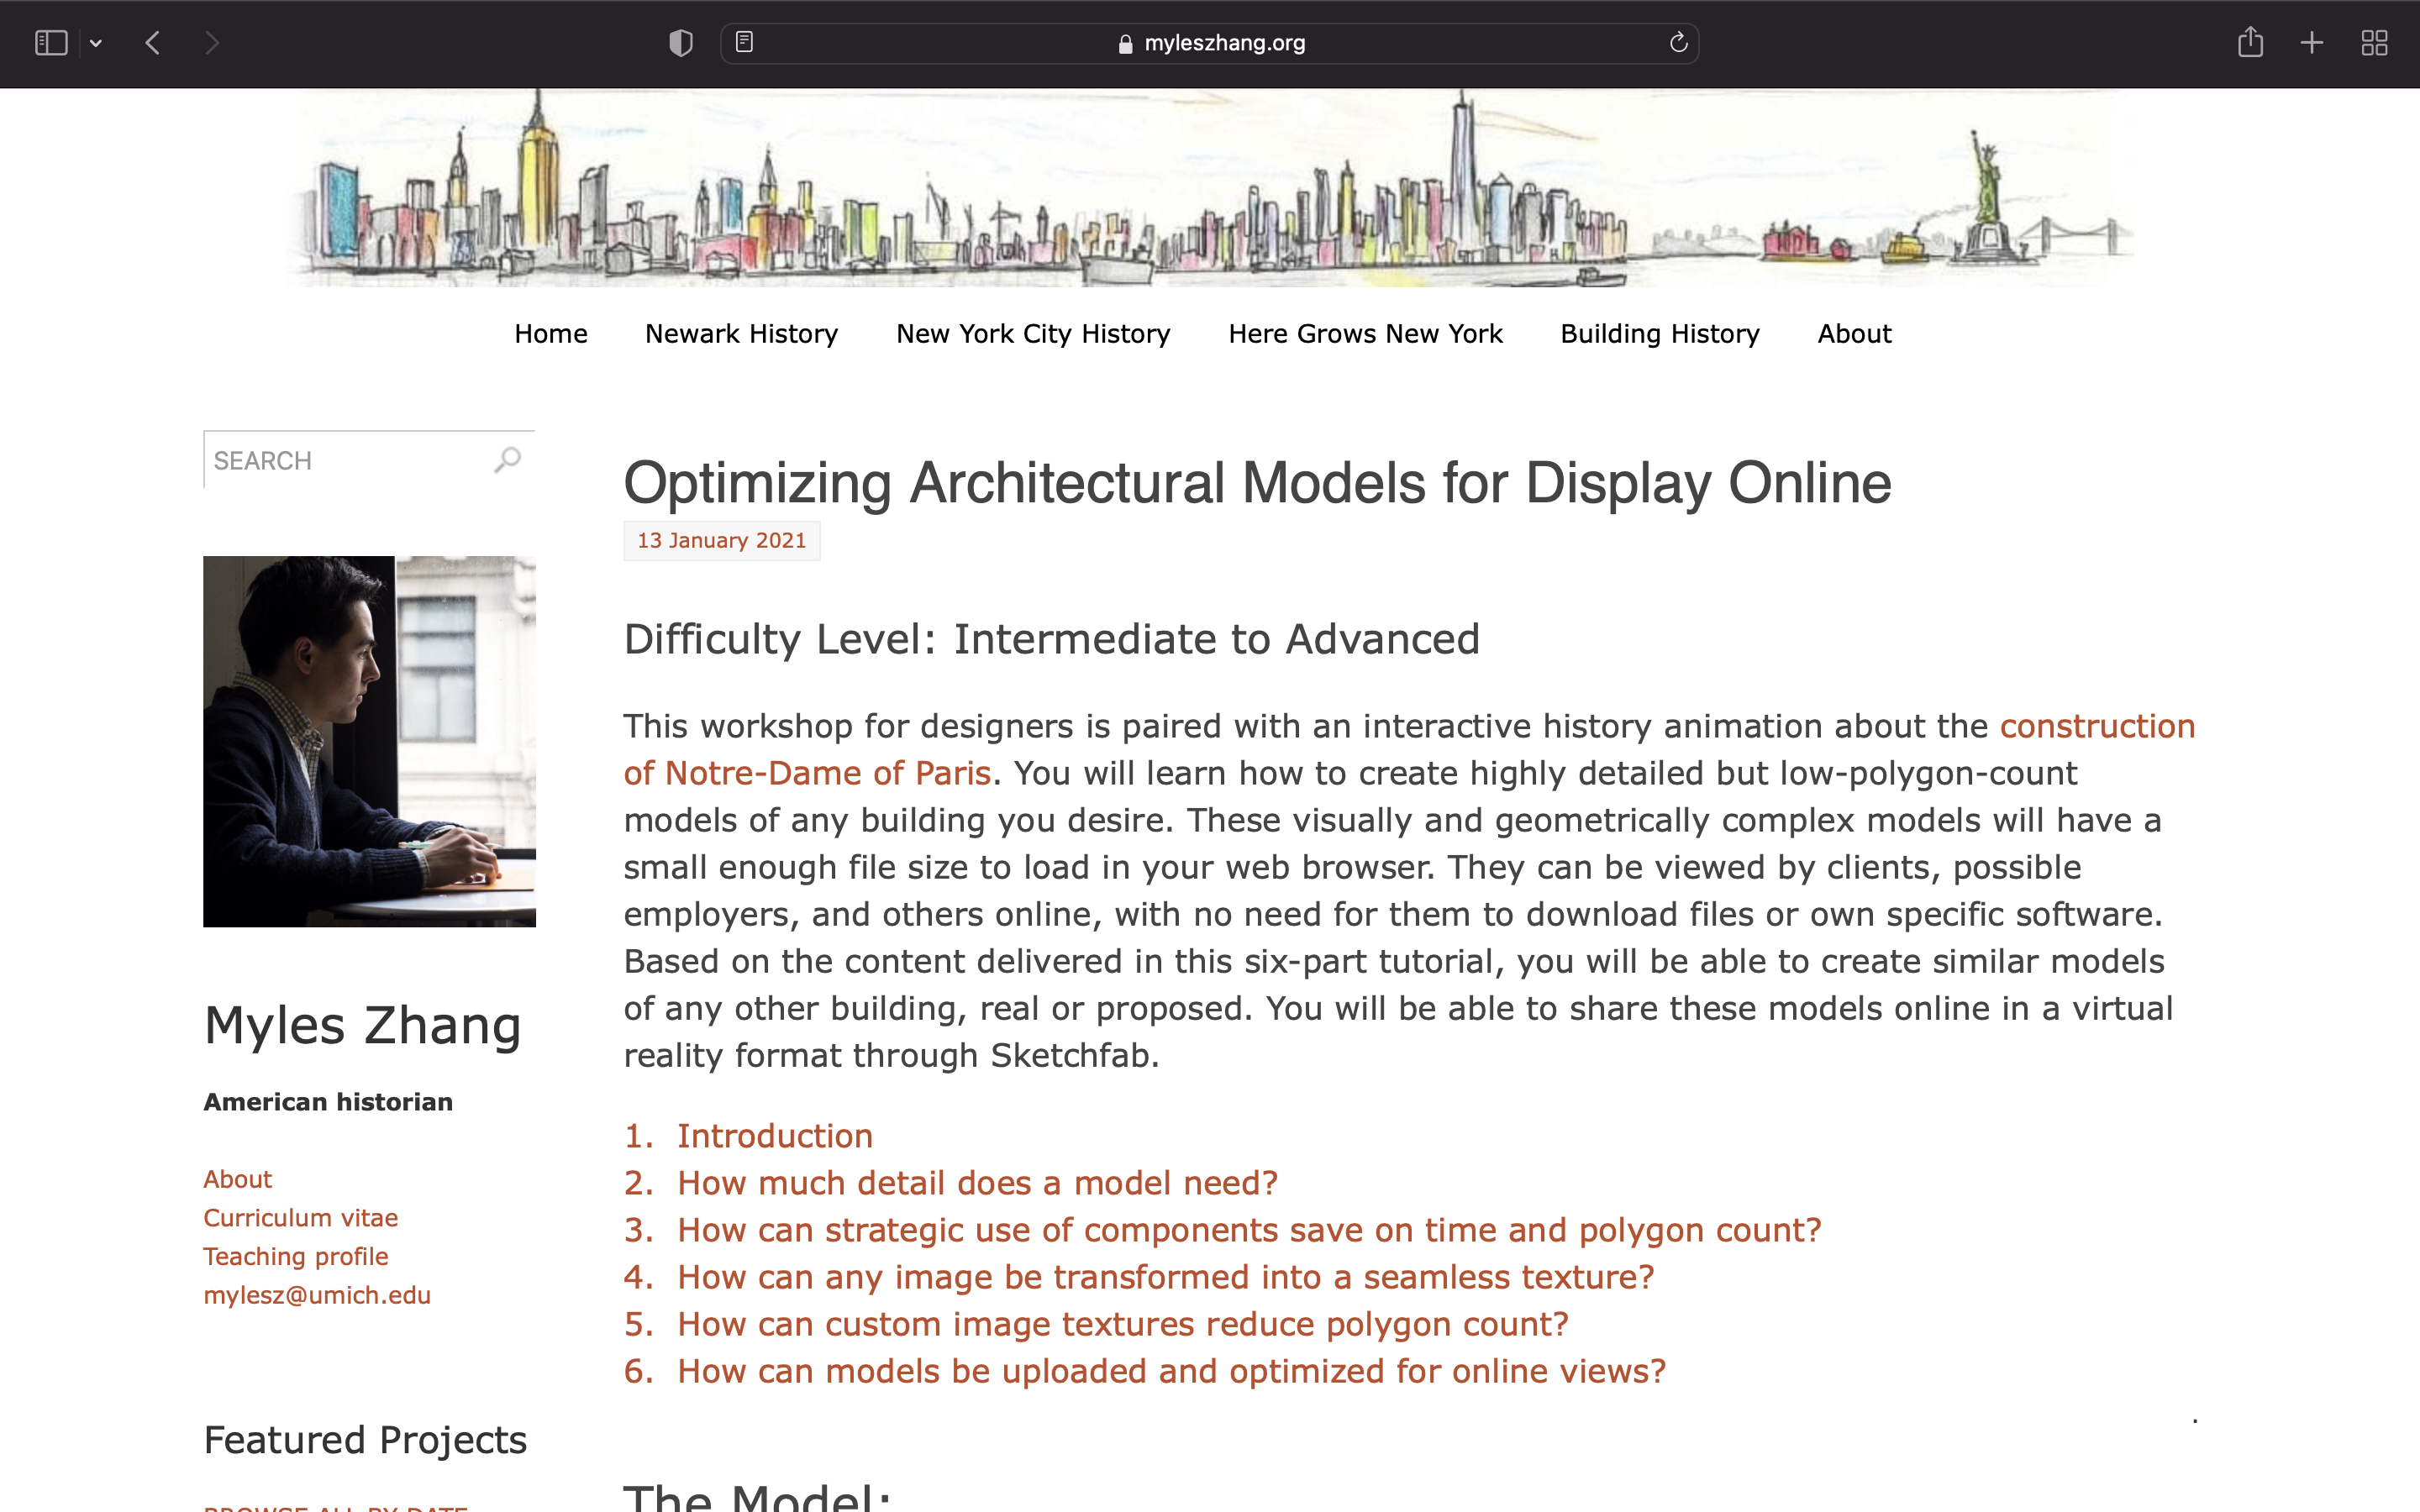Go back to the previous page
The width and height of the screenshot is (2420, 1512).
click(x=153, y=43)
